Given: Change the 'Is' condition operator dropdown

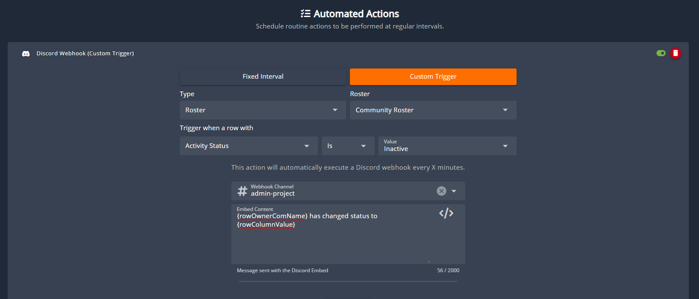Looking at the screenshot, I should tap(347, 146).
